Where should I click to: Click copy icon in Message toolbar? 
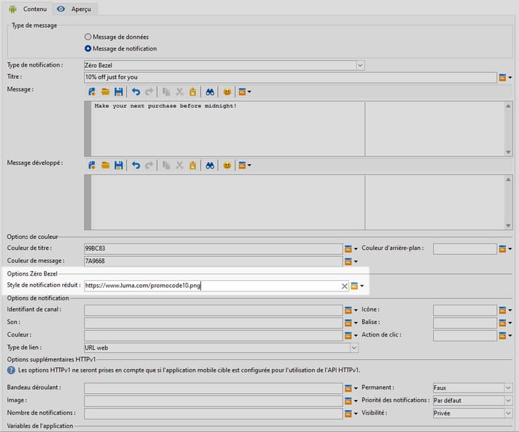pyautogui.click(x=166, y=91)
